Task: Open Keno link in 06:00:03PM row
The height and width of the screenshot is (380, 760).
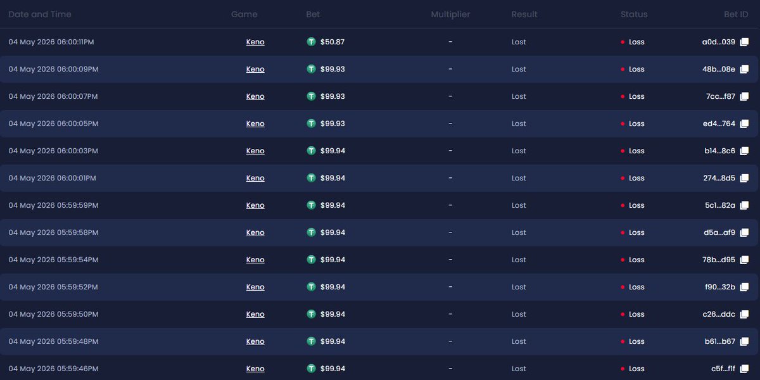Action: point(255,151)
